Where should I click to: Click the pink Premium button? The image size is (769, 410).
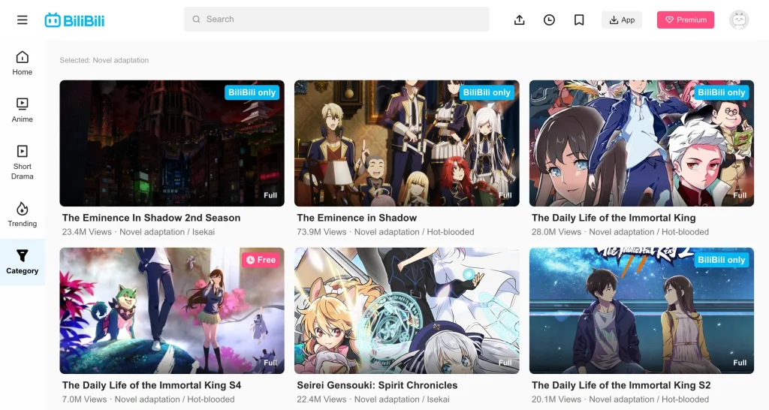(x=686, y=20)
